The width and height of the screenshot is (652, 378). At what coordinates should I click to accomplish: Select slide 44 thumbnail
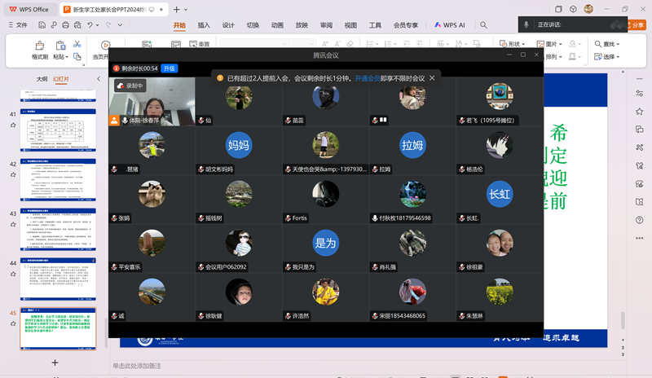(58, 279)
